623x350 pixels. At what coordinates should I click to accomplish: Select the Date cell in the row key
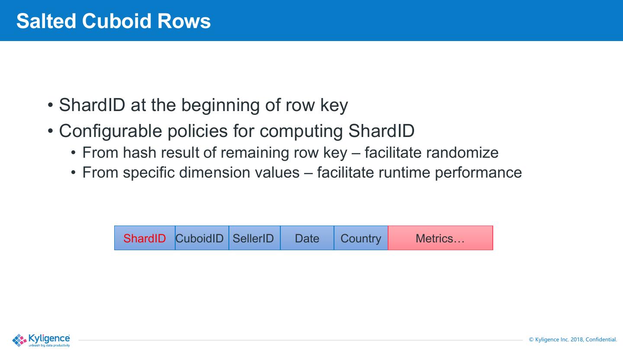click(307, 238)
